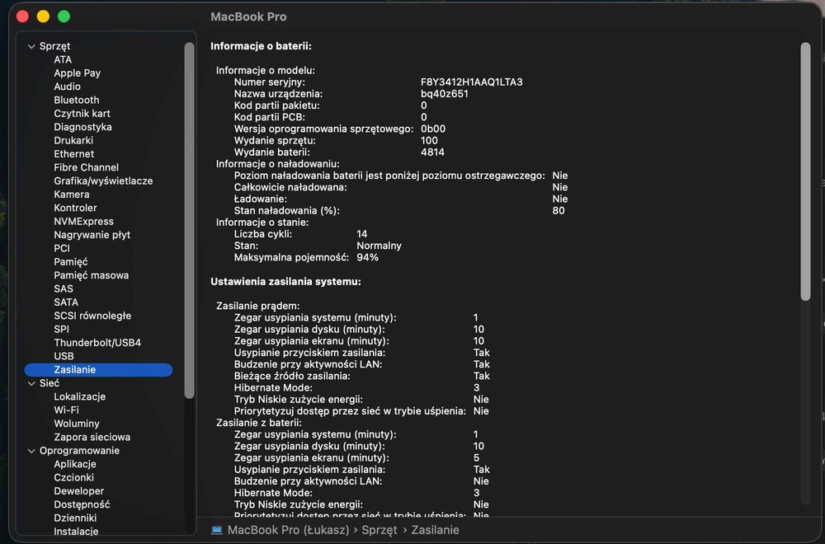
Task: Click MacBook Pro (Łukasz) in path bar
Action: 288,530
